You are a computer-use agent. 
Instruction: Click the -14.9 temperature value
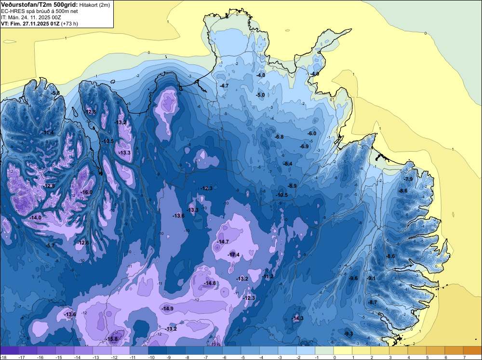pos(168,309)
